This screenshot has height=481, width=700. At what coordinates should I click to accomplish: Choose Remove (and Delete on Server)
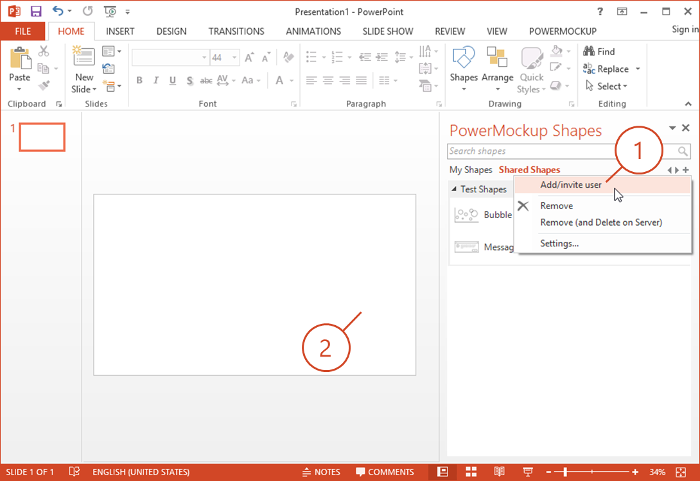[601, 223]
